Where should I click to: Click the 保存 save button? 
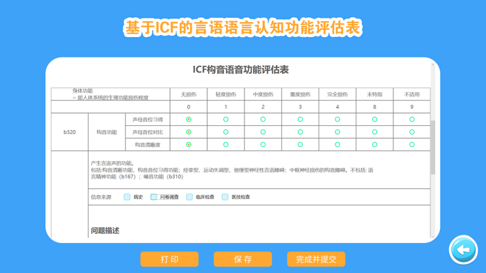243,259
